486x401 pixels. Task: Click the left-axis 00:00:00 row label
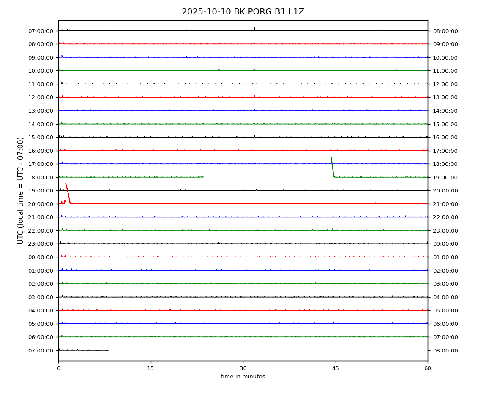(x=41, y=257)
